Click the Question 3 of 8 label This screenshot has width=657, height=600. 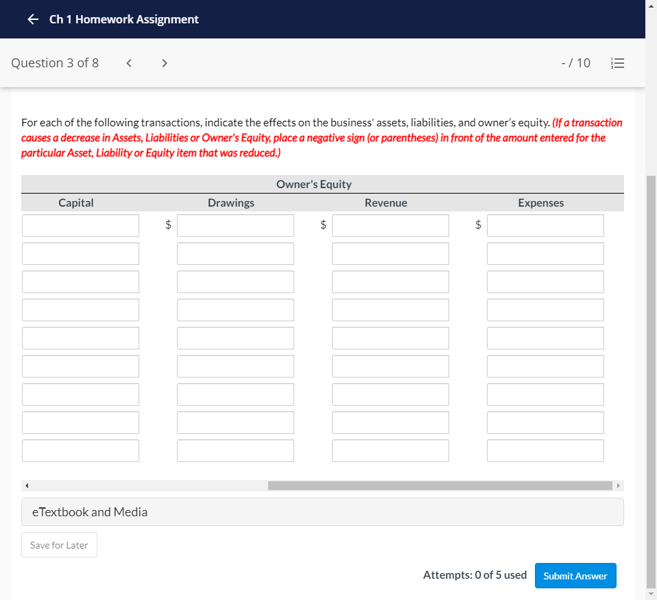point(55,63)
